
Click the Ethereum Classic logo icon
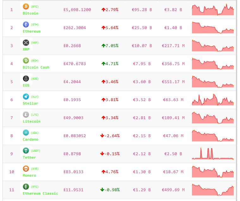pyautogui.click(x=26, y=186)
